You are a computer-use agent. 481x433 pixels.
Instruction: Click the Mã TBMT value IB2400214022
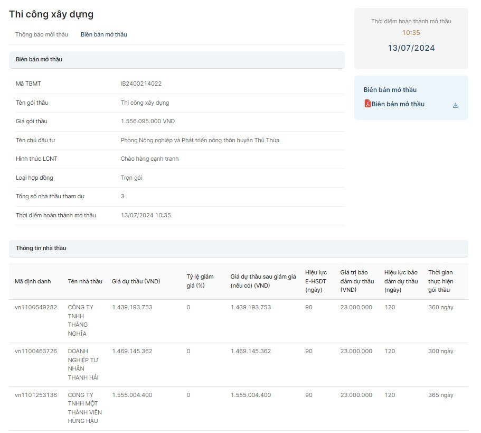(141, 84)
